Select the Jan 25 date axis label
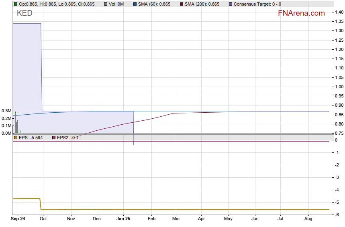 pyautogui.click(x=123, y=219)
